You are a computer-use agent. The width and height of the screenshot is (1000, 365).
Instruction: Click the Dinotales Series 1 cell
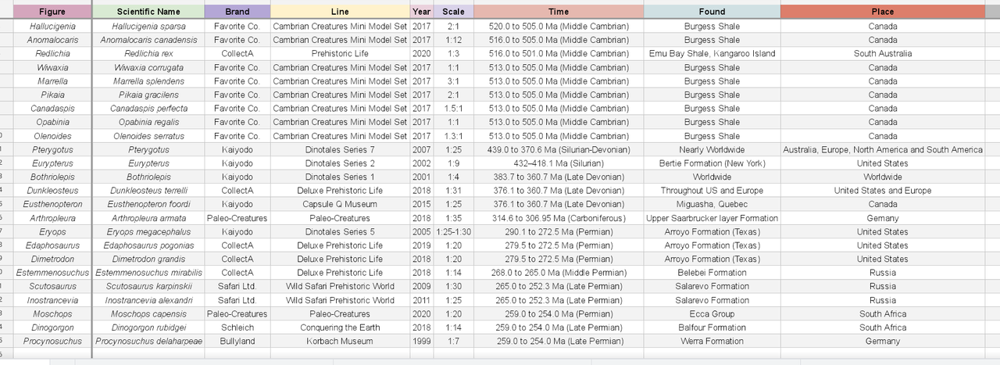[x=340, y=177]
